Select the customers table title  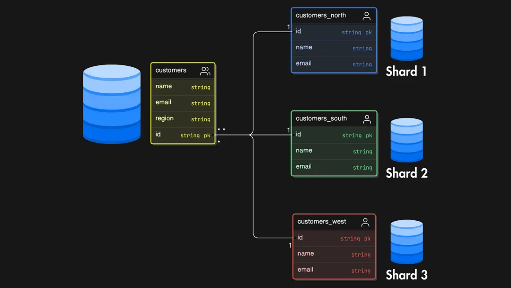[x=171, y=70]
